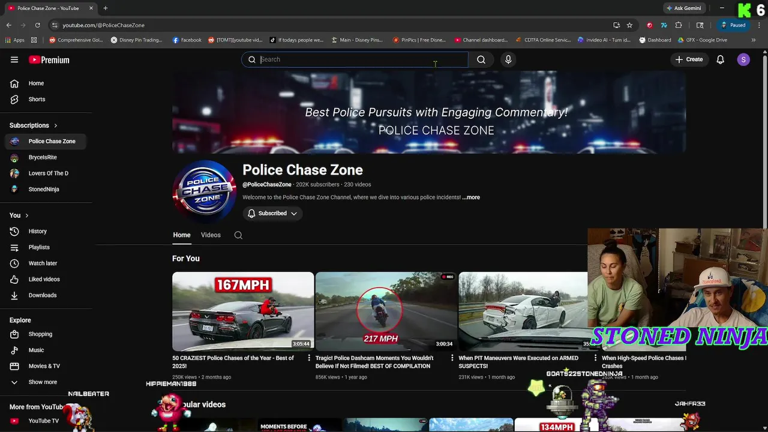This screenshot has height=432, width=768.
Task: Expand the Subscriptions section
Action: (34, 125)
